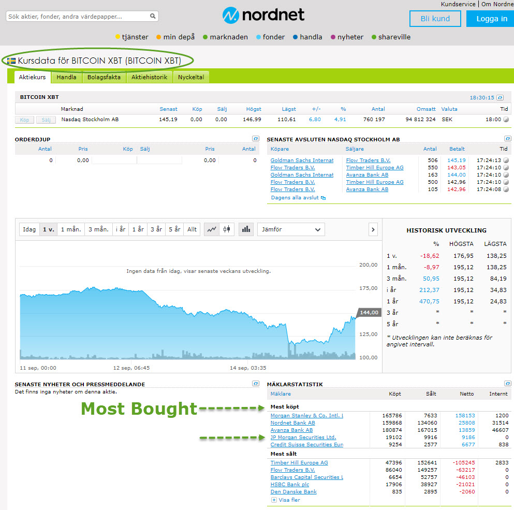
Task: Click status circle at 17:24:08 trade
Action: pyautogui.click(x=506, y=189)
